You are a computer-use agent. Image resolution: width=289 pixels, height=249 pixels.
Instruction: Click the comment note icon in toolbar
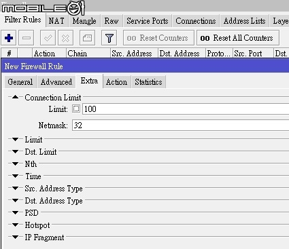tap(87, 38)
